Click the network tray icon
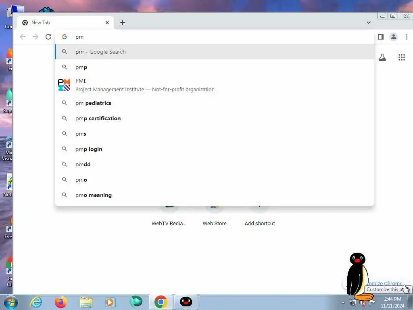 tap(353, 303)
